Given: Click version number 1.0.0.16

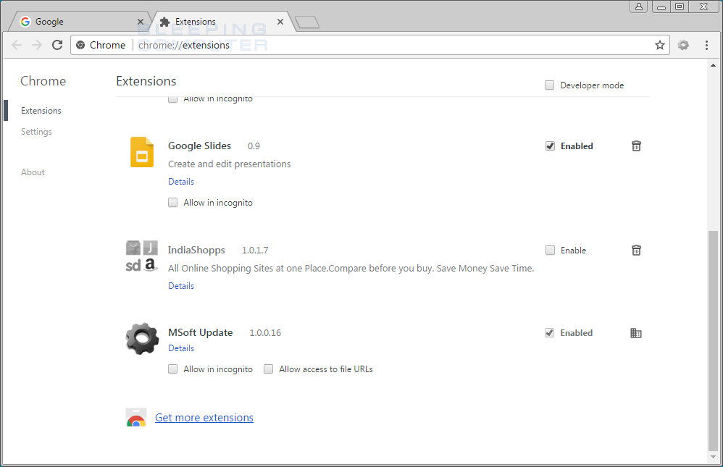Looking at the screenshot, I should point(265,333).
